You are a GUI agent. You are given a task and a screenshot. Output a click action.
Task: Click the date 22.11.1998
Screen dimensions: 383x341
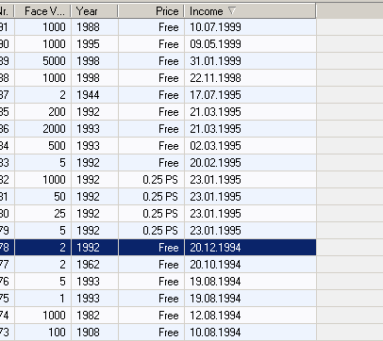[215, 78]
